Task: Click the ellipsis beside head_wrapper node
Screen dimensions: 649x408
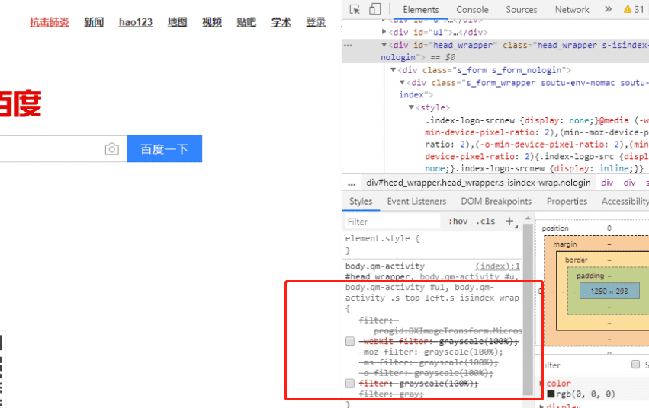Action: click(x=348, y=45)
